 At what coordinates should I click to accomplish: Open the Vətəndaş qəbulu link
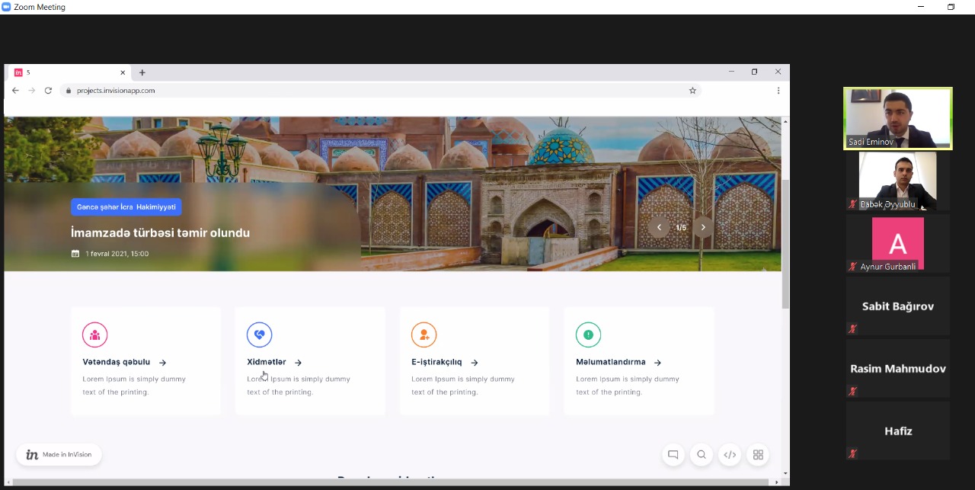coord(117,362)
